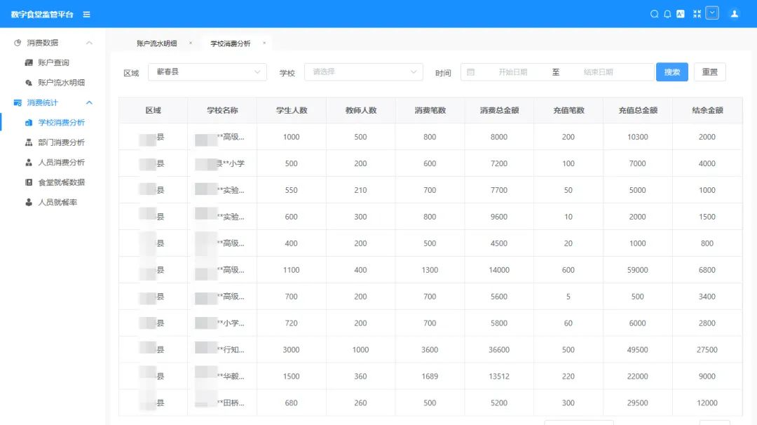The width and height of the screenshot is (757, 425).
Task: Collapse the 消费数据 menu group
Action: (89, 43)
